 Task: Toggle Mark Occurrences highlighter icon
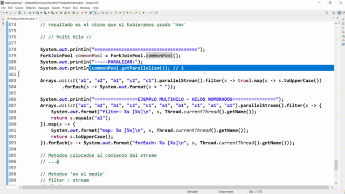pos(95,13)
